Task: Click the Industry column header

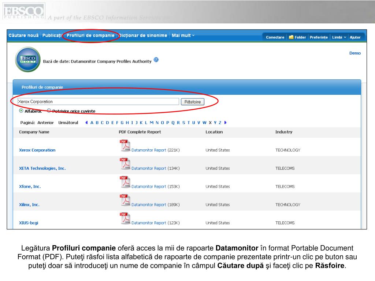Action: pos(284,132)
